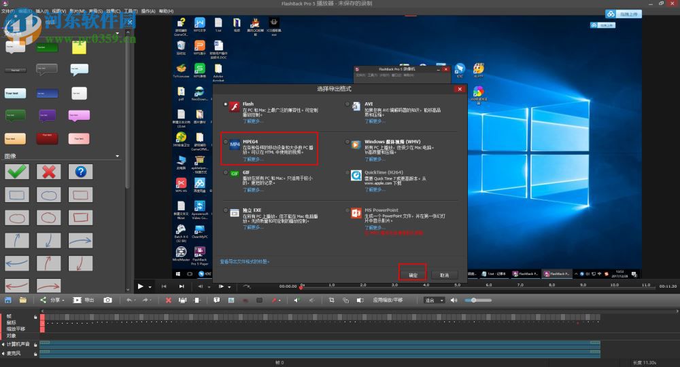Screen dimensions: 680x367
Task: Select the GIF export format radio button
Action: point(226,173)
